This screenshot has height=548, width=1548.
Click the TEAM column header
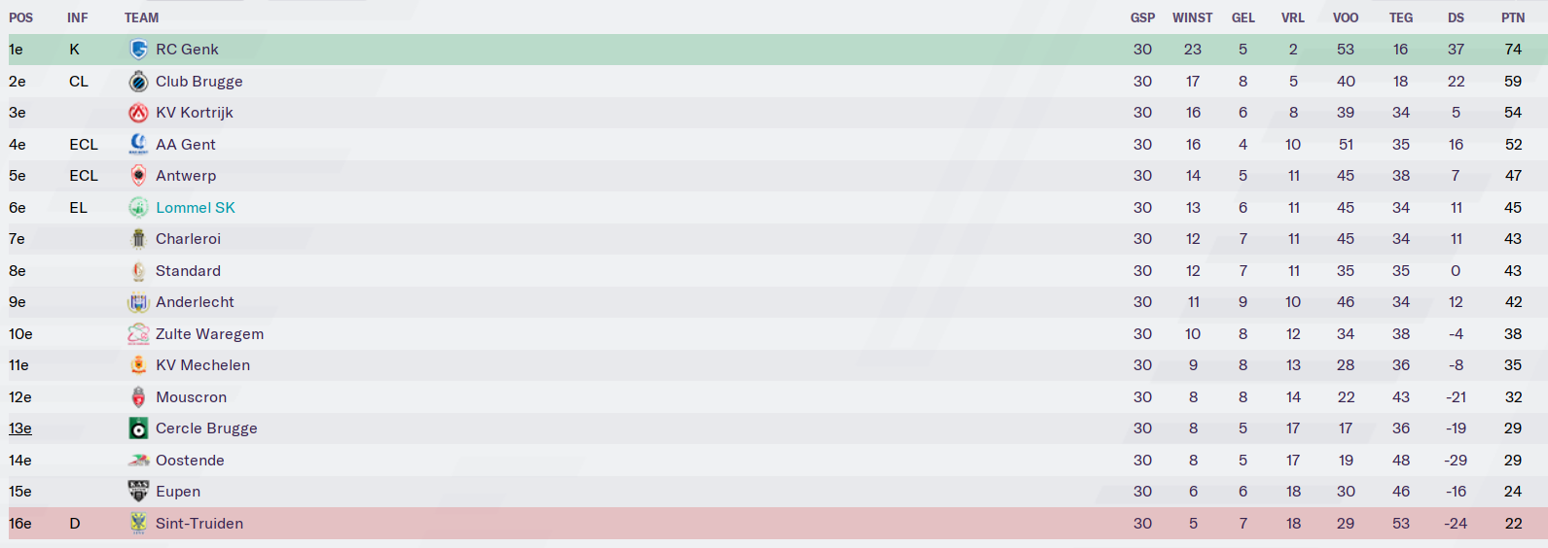(x=141, y=17)
